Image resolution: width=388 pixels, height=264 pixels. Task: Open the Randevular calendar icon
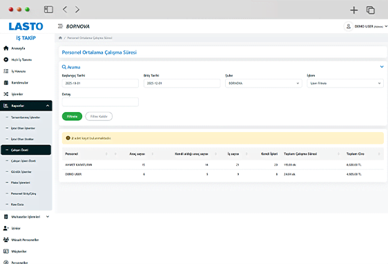[6, 83]
